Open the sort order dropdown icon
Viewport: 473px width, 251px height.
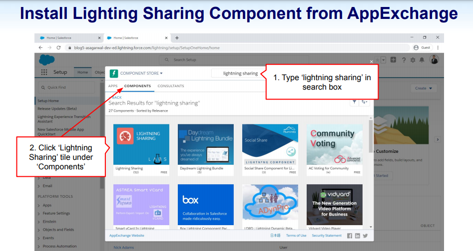(x=364, y=102)
